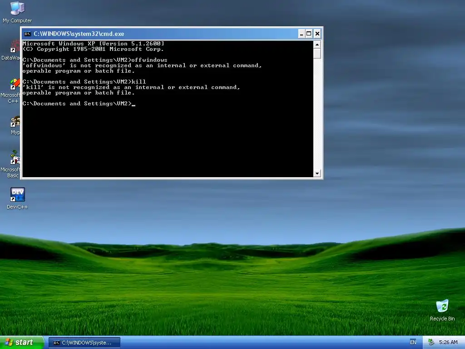This screenshot has height=349, width=465.
Task: Click the Start button
Action: [x=22, y=343]
